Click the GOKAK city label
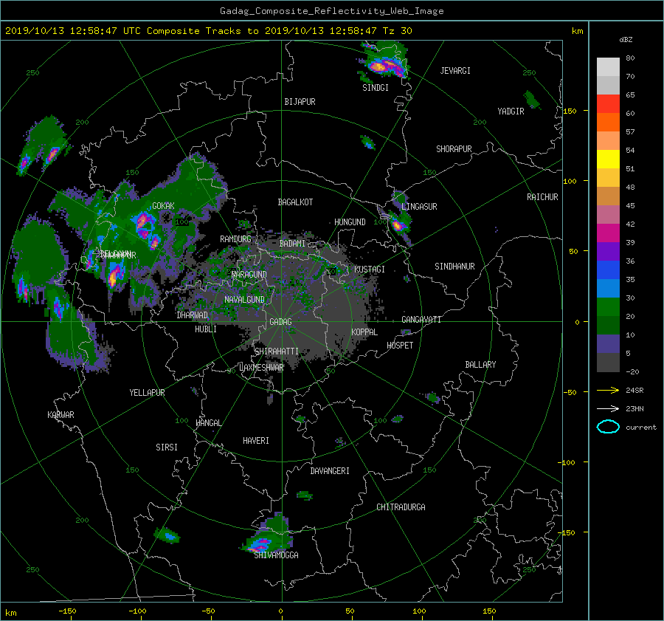 163,206
